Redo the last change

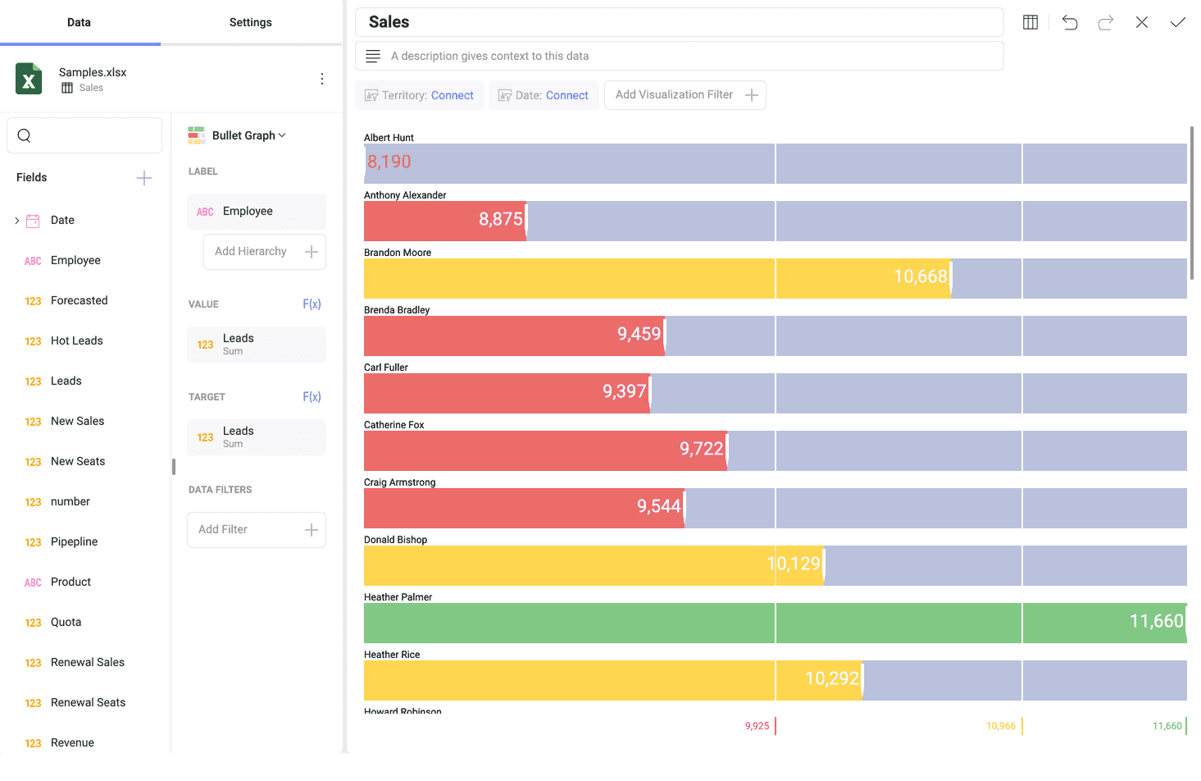coord(1106,22)
